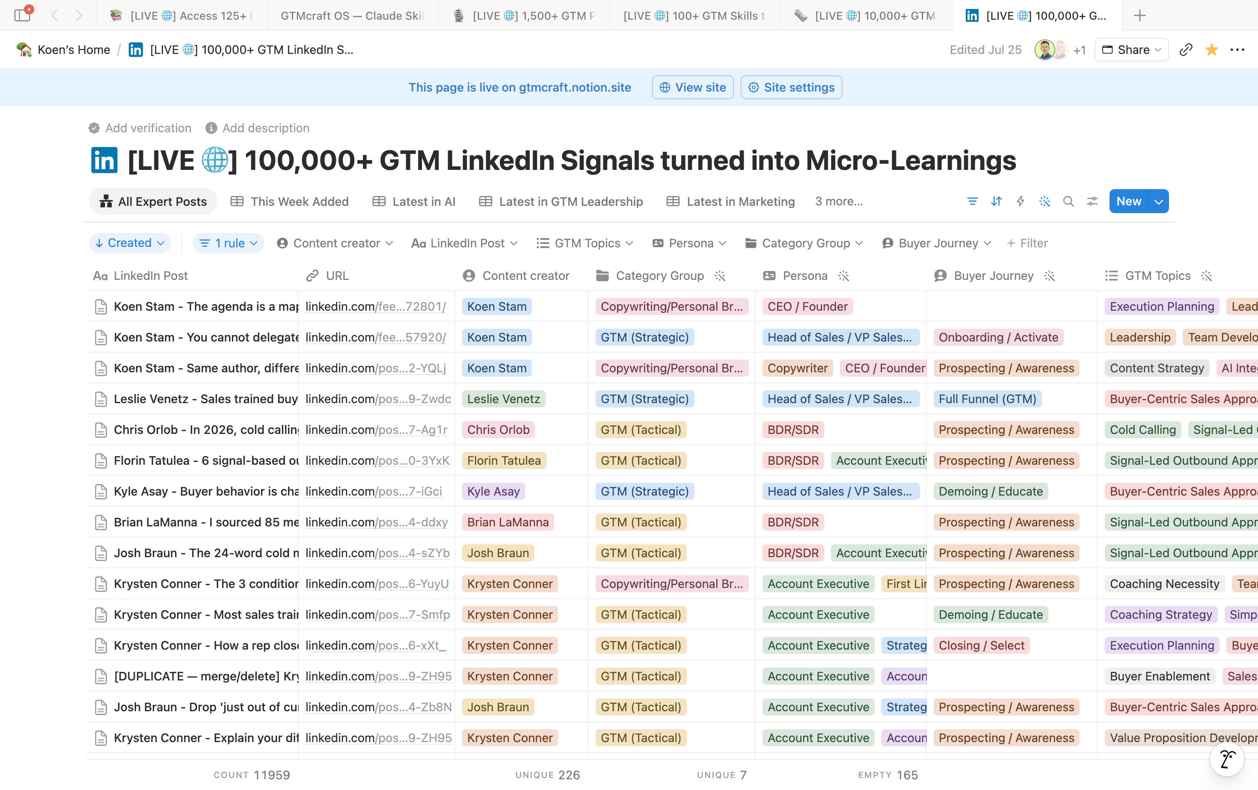Switch to This Week Added tab

(x=289, y=201)
